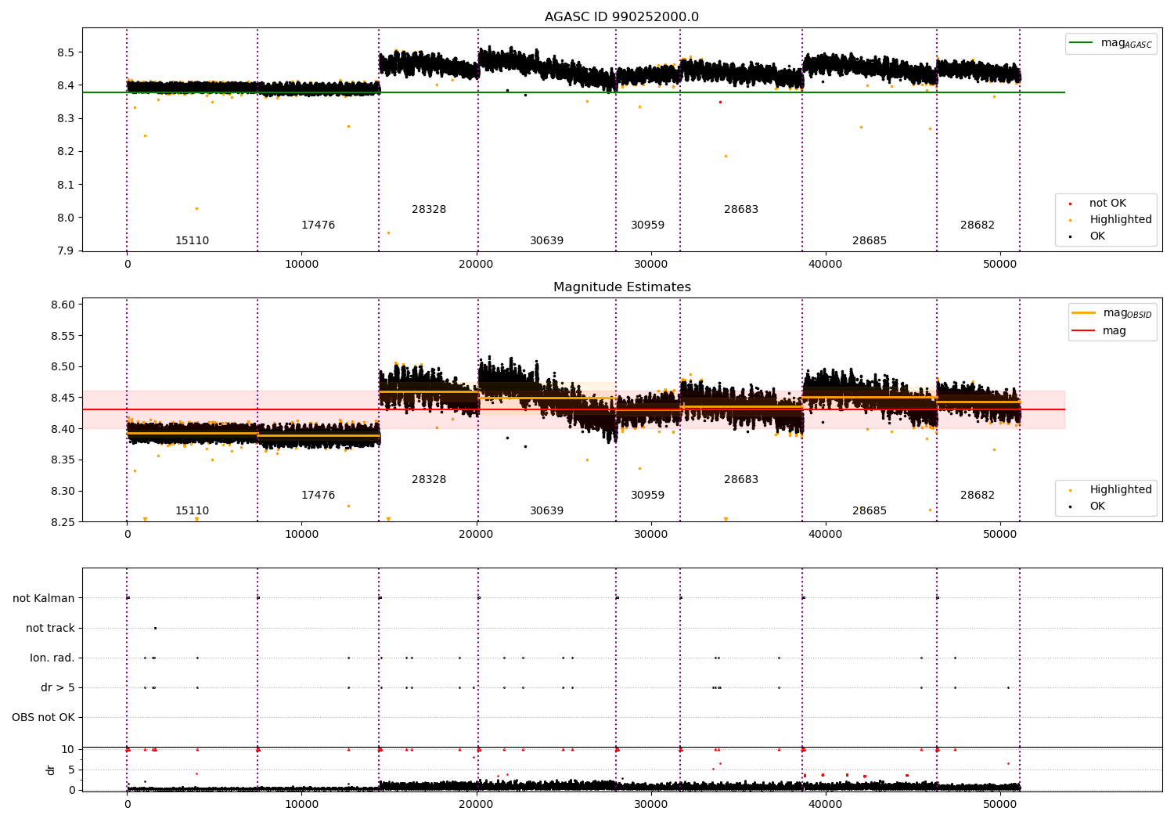Image resolution: width=1174 pixels, height=822 pixels.
Task: Click y-axis tick 8.55 on middle plot
Action: pos(63,337)
